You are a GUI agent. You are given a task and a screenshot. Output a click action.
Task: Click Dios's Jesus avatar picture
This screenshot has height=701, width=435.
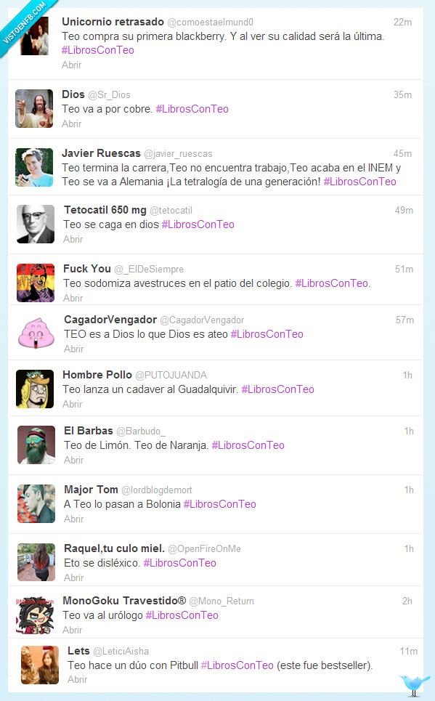[34, 109]
